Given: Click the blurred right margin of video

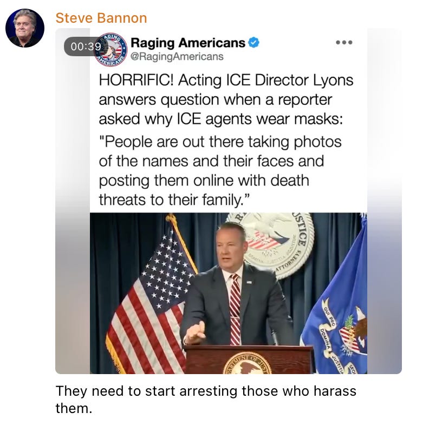Looking at the screenshot, I should coord(385,201).
